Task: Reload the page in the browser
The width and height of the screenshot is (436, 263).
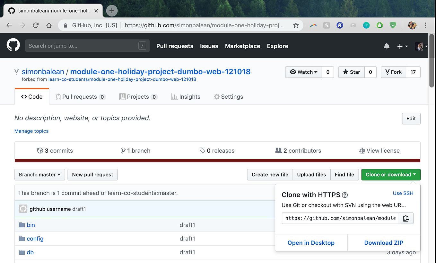Action: click(36, 25)
